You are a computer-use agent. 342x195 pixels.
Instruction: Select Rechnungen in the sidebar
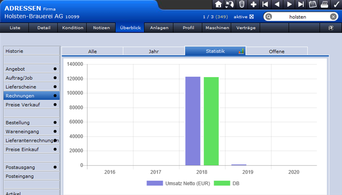click(x=32, y=96)
